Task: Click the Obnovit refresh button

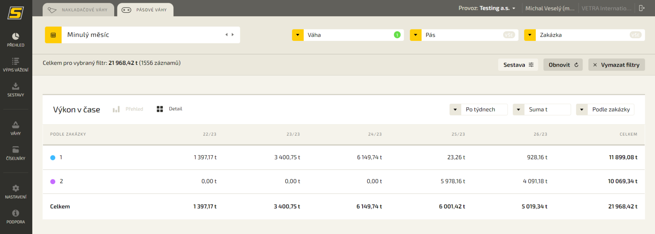Action: click(563, 65)
